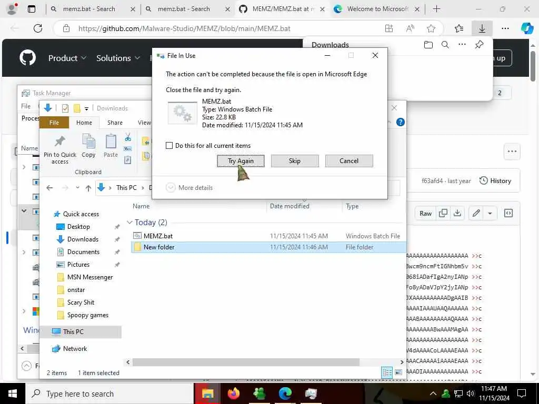
Task: Open File tab in Explorer ribbon
Action: point(54,123)
